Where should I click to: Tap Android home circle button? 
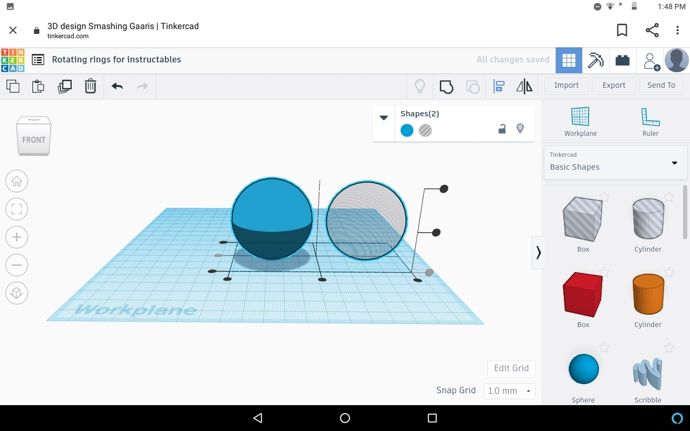(x=345, y=418)
